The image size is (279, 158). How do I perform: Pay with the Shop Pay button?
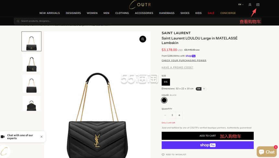click(x=208, y=145)
